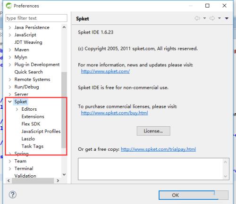Image resolution: width=236 pixels, height=204 pixels.
Task: Open Extensions under Spket
Action: tap(33, 116)
